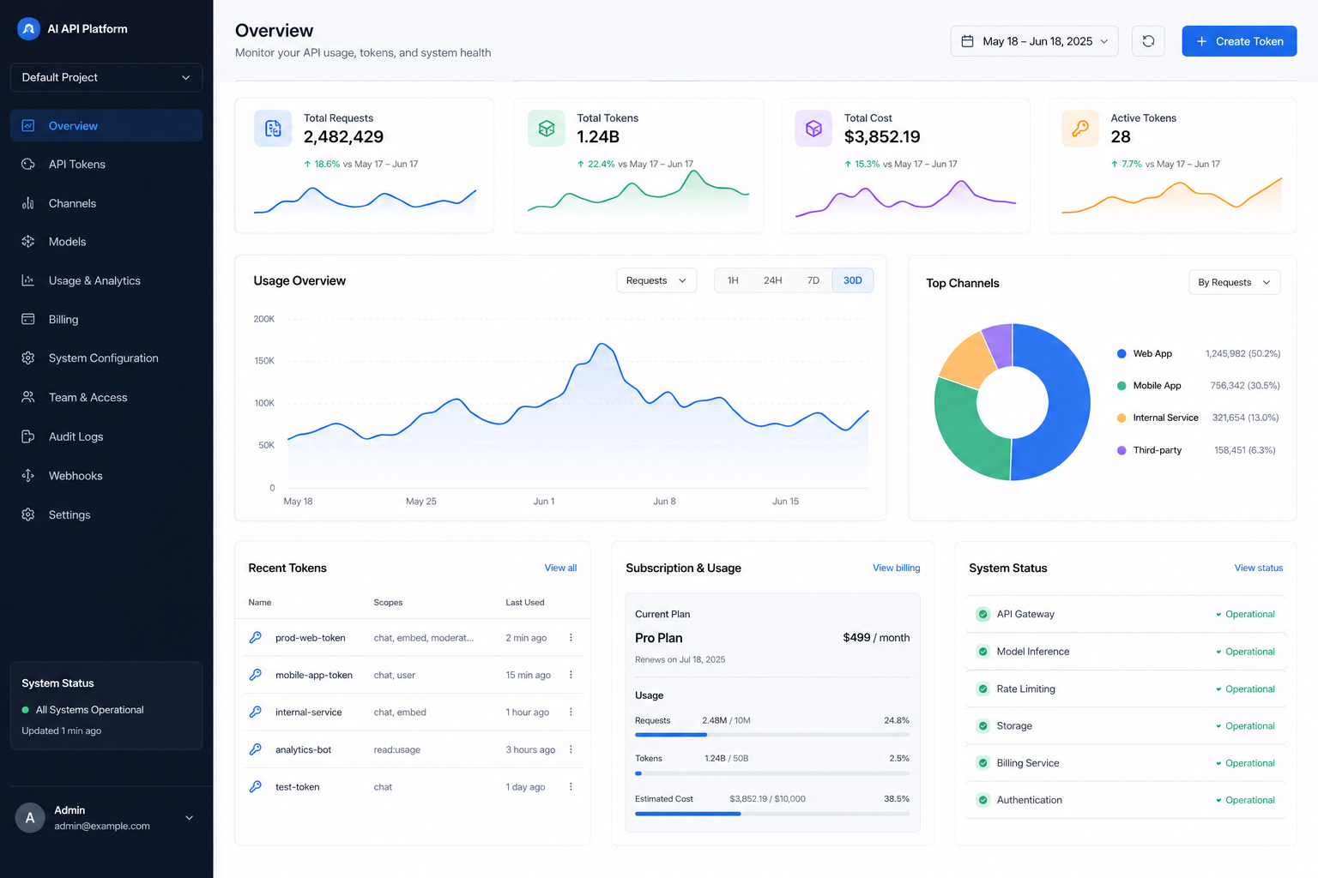This screenshot has height=878, width=1318.
Task: Click the Authentication Operational status text
Action: [x=1249, y=800]
